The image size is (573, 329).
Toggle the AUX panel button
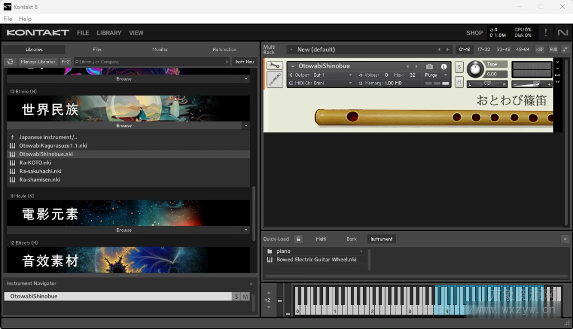(x=553, y=49)
